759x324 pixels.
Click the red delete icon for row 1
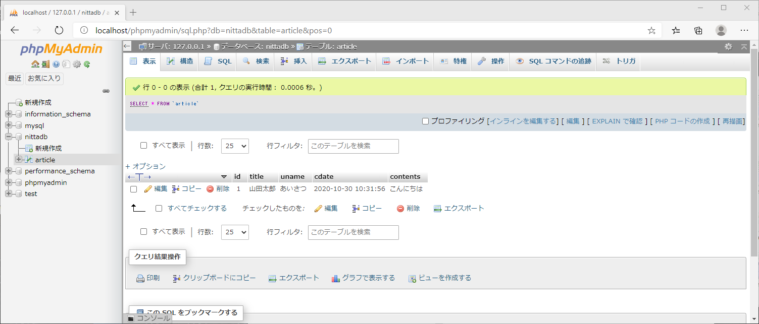[210, 189]
